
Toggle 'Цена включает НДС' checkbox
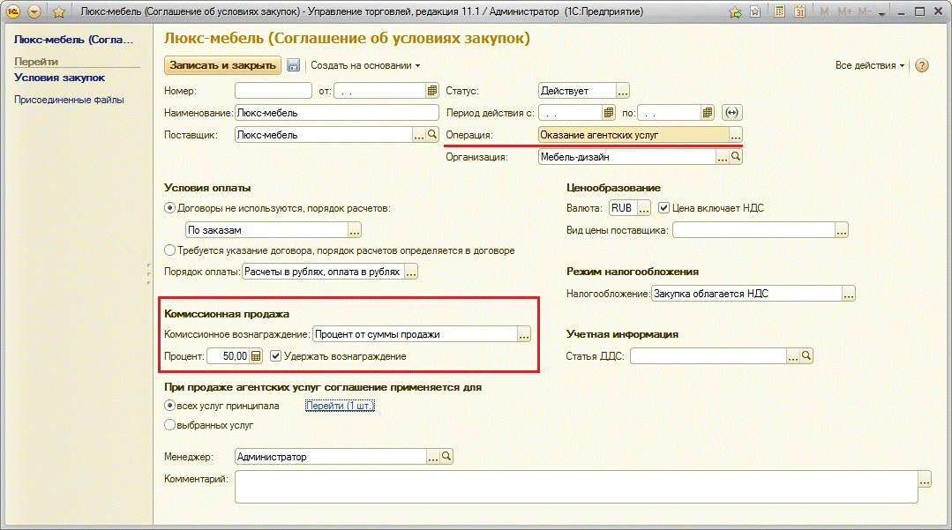tap(664, 208)
